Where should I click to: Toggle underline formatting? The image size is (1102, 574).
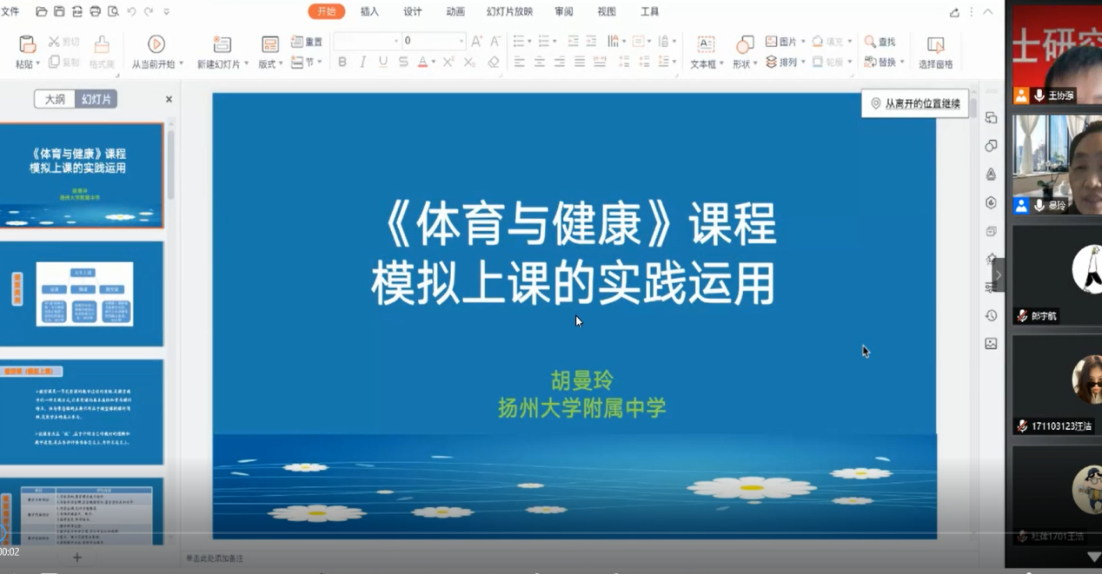382,63
